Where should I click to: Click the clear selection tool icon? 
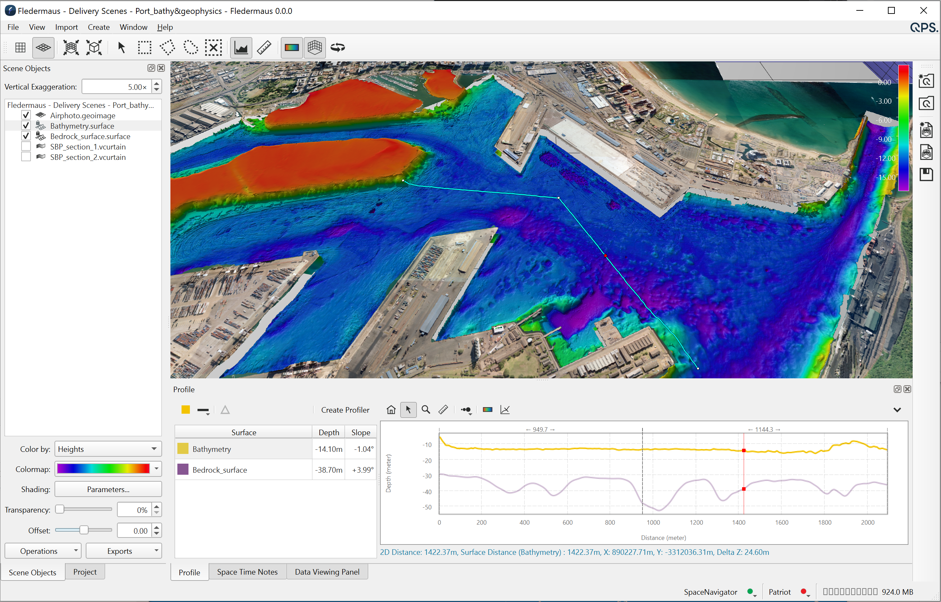tap(213, 48)
